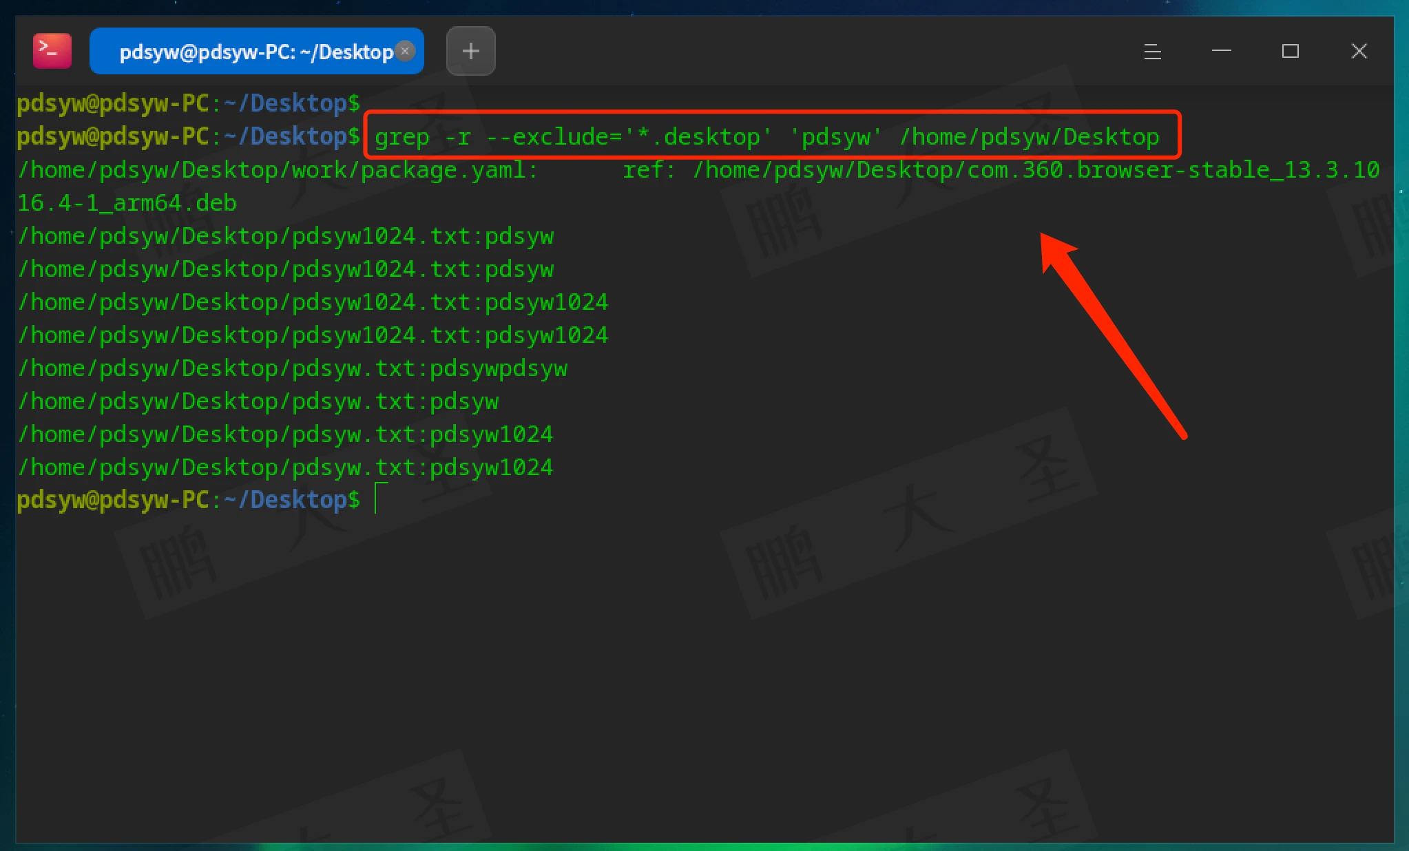Minimize the terminal window
The image size is (1409, 851).
tap(1221, 51)
